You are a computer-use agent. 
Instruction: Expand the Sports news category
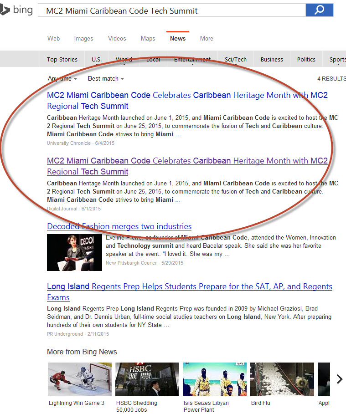point(337,59)
